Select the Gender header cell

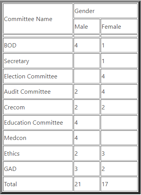point(106,11)
